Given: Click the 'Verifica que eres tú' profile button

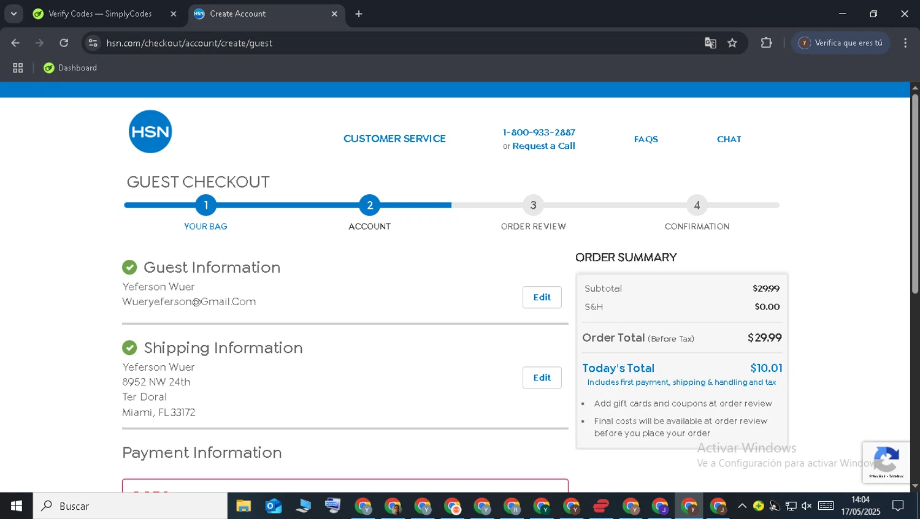Looking at the screenshot, I should [840, 43].
